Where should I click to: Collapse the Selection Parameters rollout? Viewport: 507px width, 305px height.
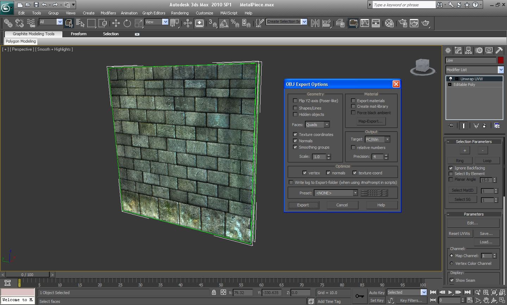(x=474, y=142)
